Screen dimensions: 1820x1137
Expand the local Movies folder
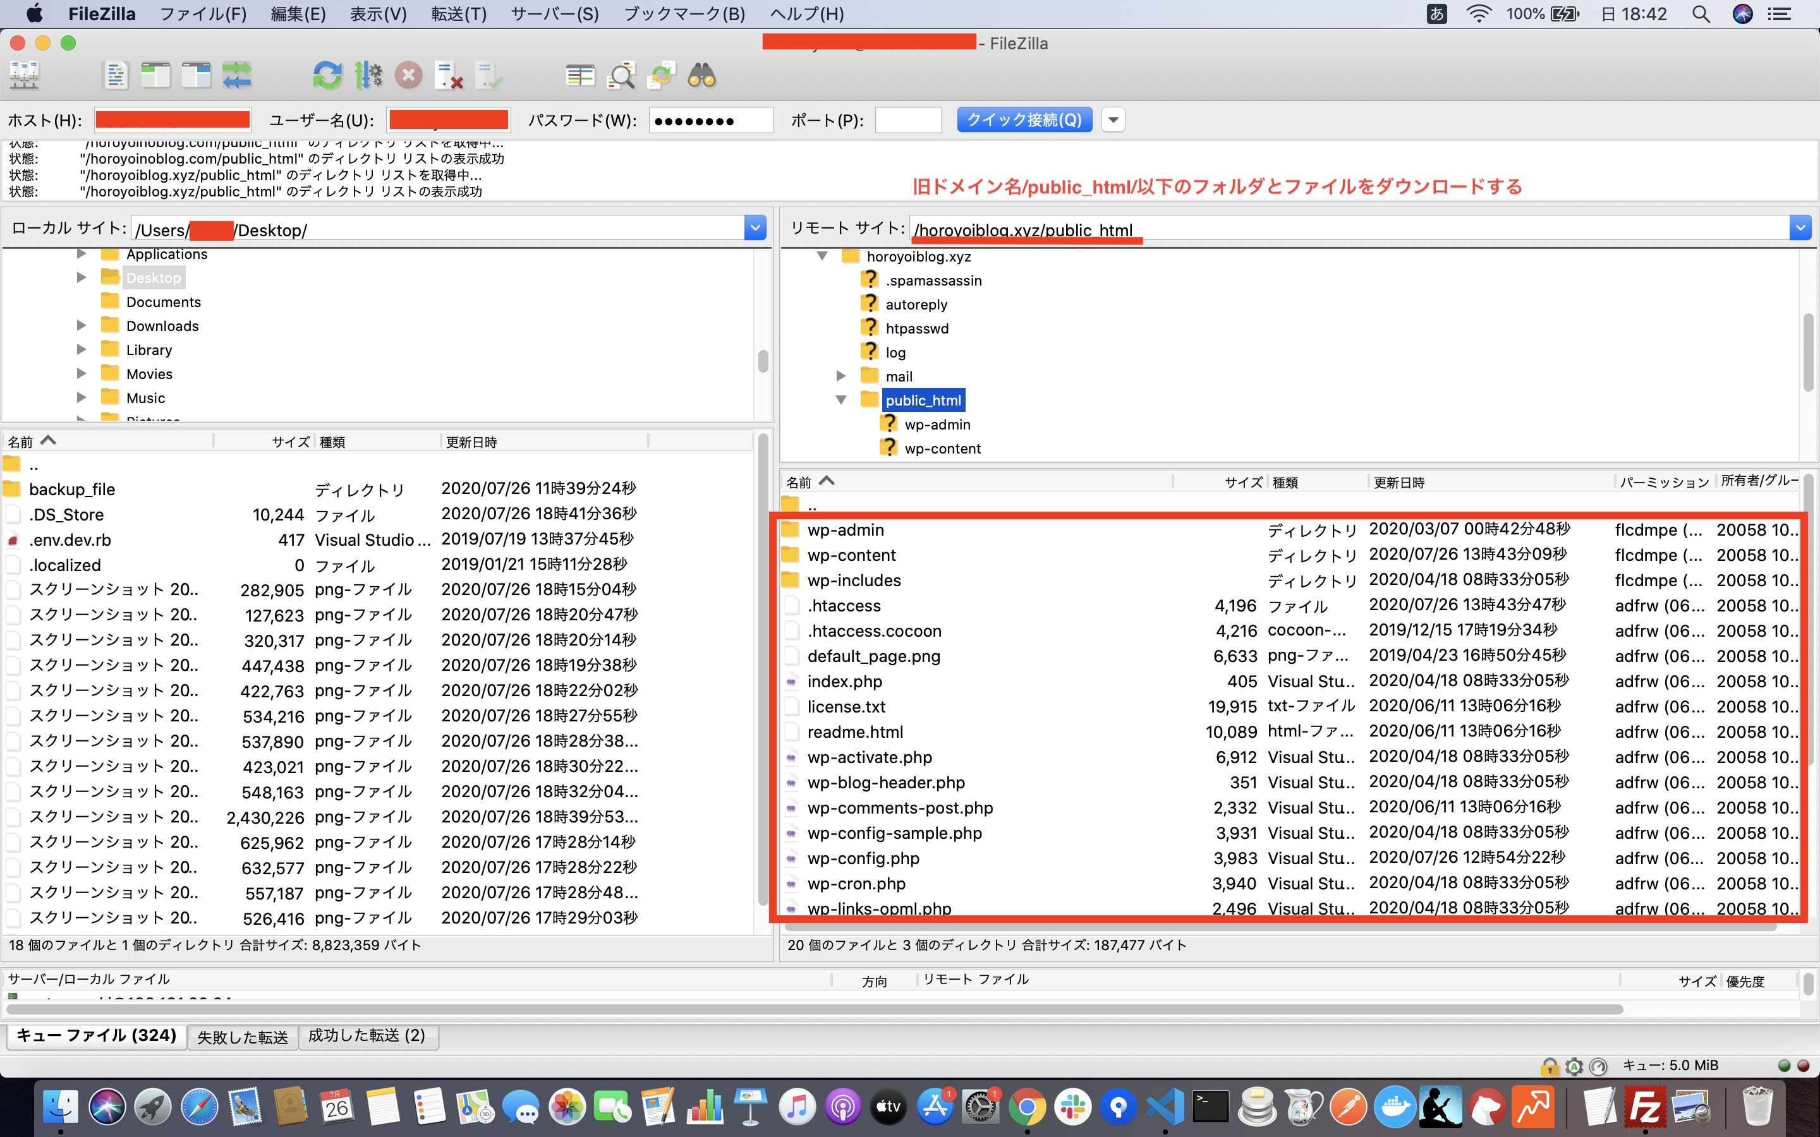[x=82, y=374]
